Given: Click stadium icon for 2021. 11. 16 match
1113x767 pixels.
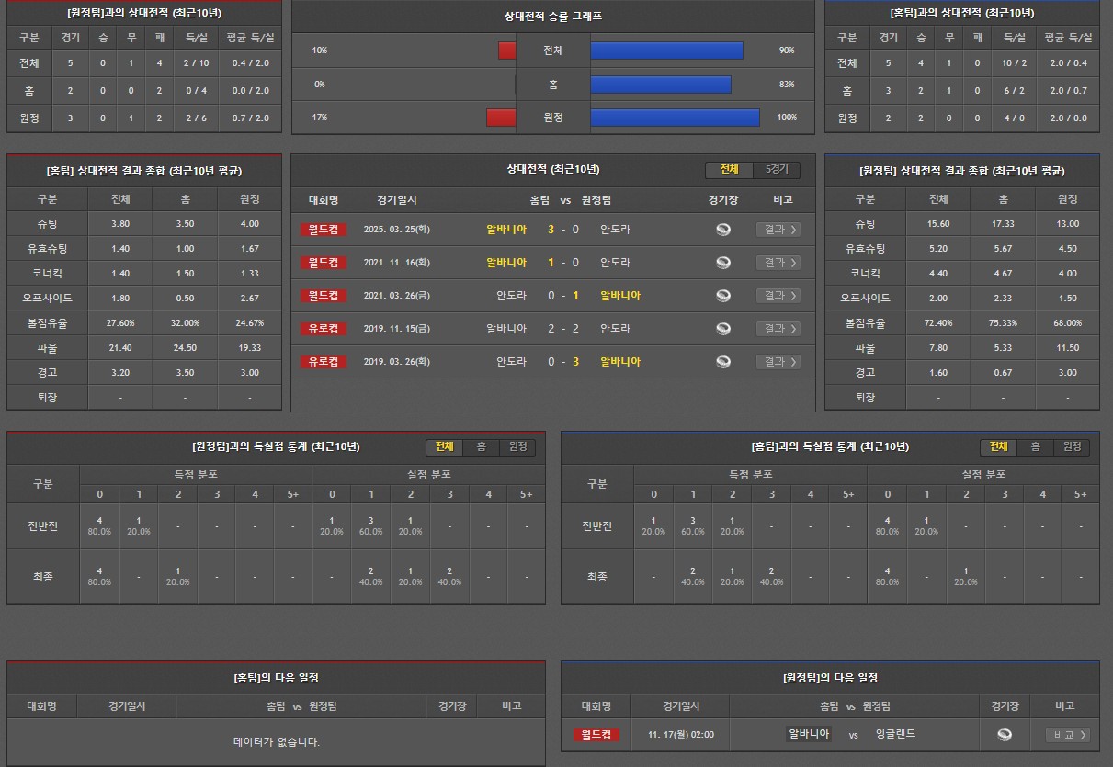Looking at the screenshot, I should (723, 263).
